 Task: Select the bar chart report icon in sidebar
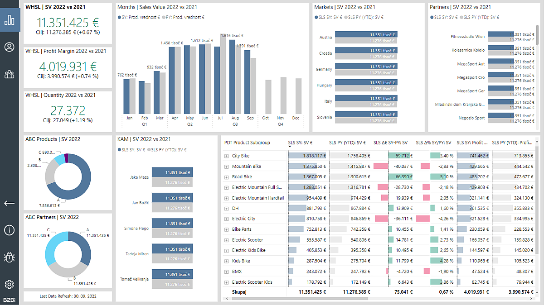coord(9,20)
